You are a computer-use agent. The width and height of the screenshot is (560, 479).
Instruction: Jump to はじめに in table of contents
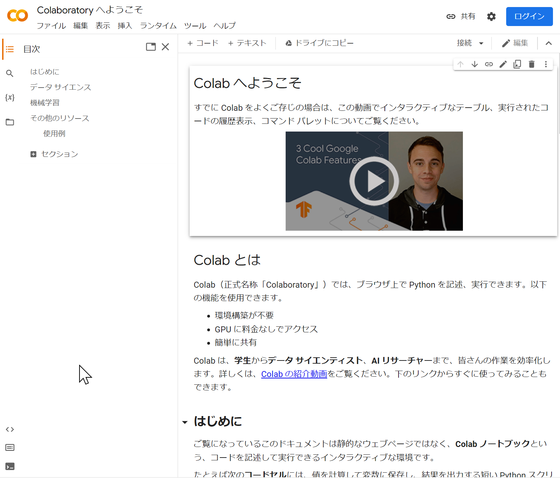[45, 72]
